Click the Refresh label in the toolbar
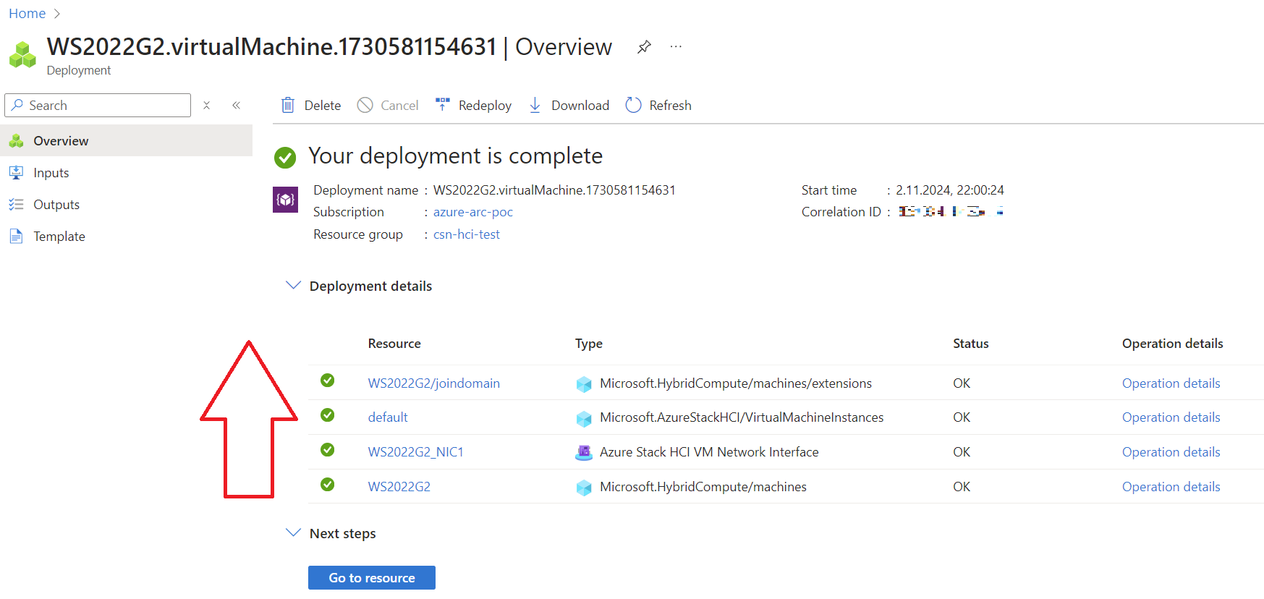Viewport: 1264px width, 599px height. click(671, 106)
